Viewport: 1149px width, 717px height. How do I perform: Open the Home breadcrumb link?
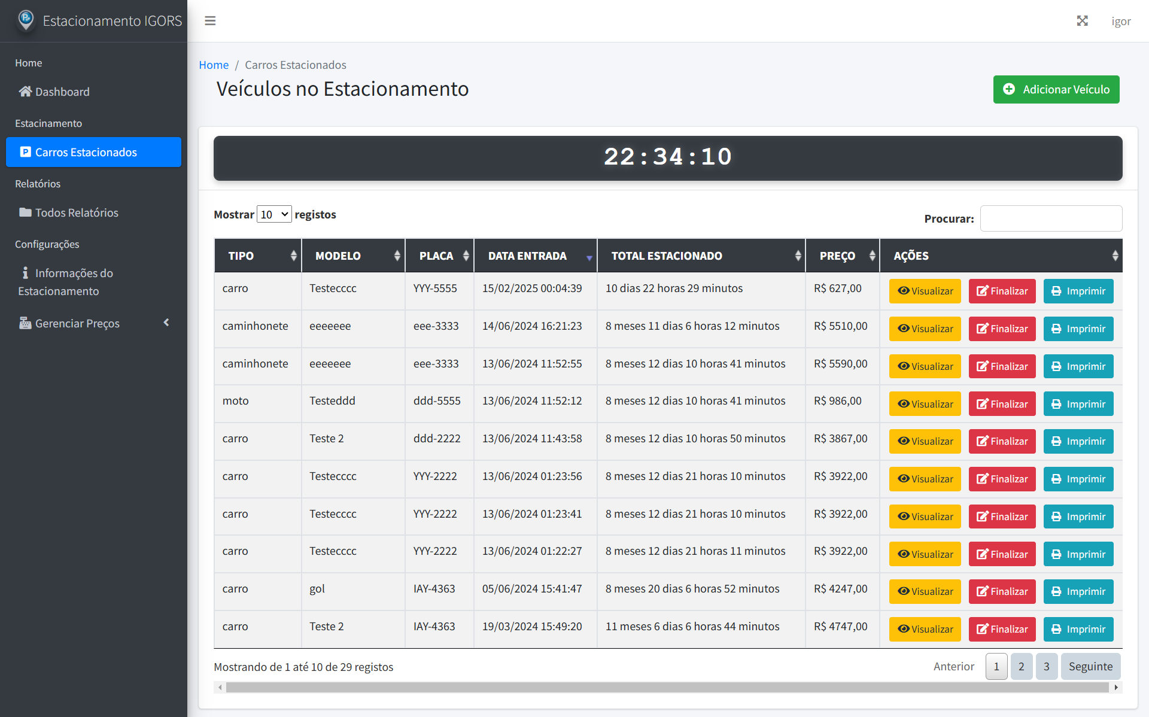[x=214, y=65]
